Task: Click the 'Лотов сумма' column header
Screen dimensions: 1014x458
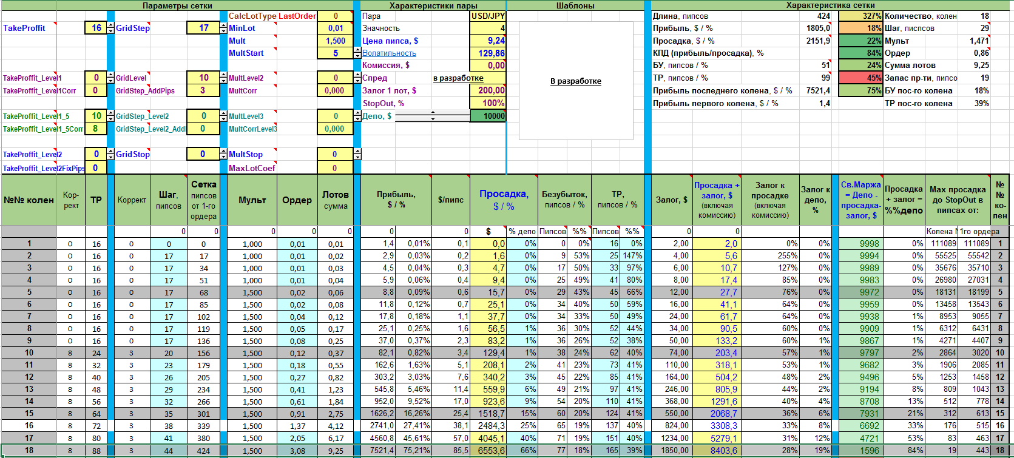Action: click(335, 200)
